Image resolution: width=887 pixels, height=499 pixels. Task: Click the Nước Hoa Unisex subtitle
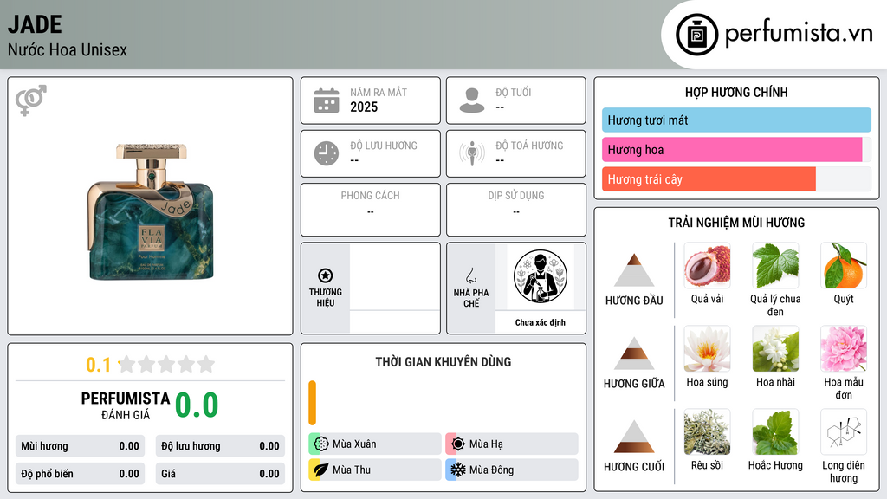68,49
